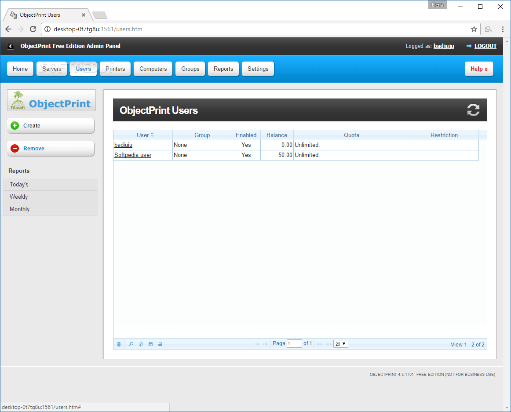Click the site info icon in address bar
The image size is (511, 412).
[x=47, y=29]
